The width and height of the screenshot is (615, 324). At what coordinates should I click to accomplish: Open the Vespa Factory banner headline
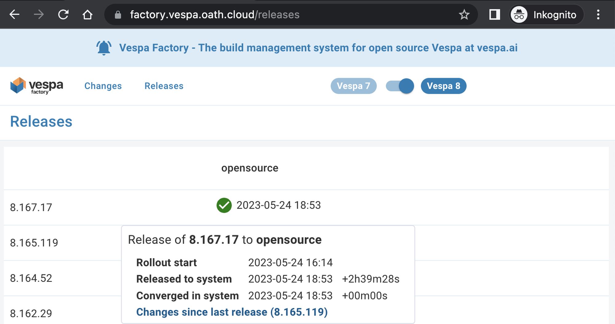pos(318,48)
